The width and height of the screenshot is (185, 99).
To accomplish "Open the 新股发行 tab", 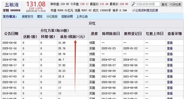I will 27,16.
